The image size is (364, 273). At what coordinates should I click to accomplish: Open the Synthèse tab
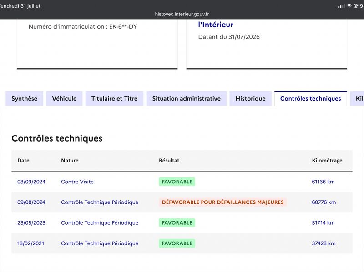tap(25, 99)
